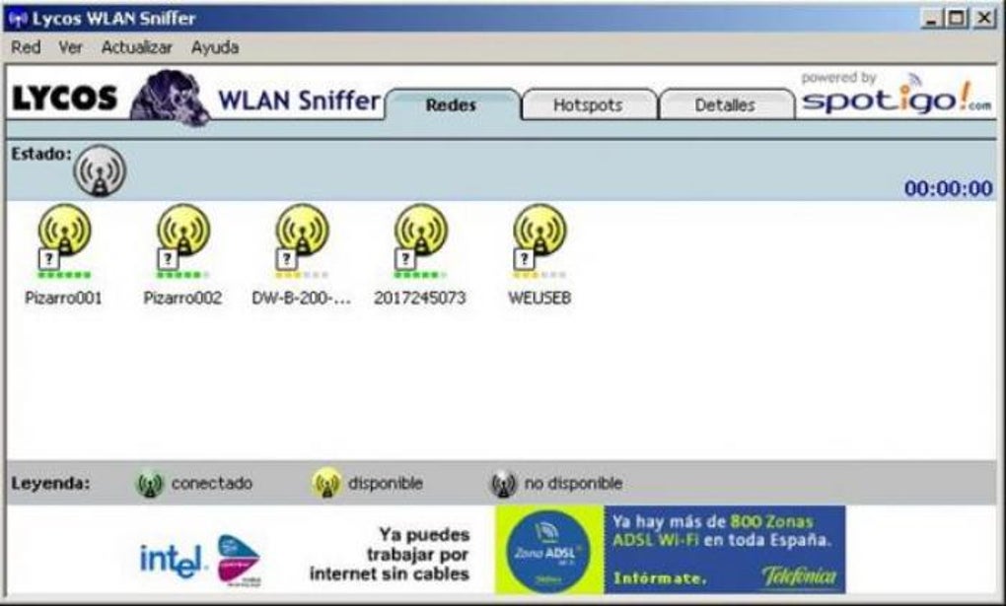
Task: Click the disponible legend text
Action: click(386, 484)
